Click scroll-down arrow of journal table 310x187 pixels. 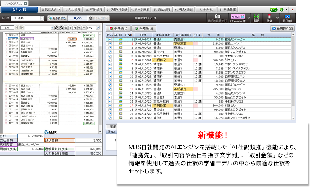pos(293,118)
